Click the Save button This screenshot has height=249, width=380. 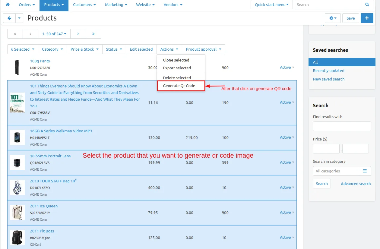tap(350, 18)
